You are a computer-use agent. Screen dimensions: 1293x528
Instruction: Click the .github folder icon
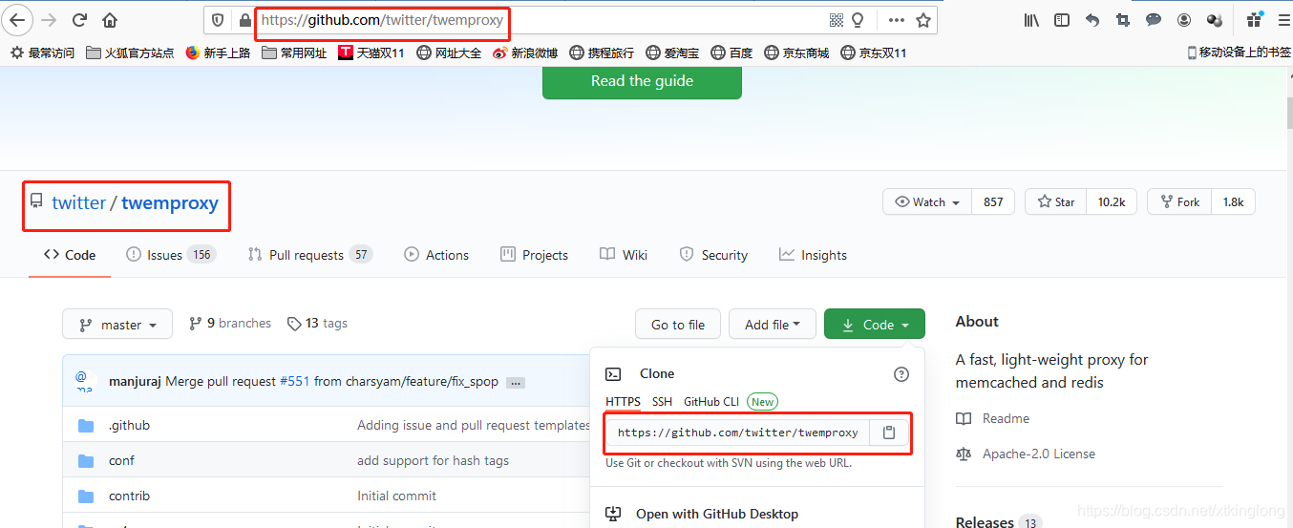click(86, 425)
